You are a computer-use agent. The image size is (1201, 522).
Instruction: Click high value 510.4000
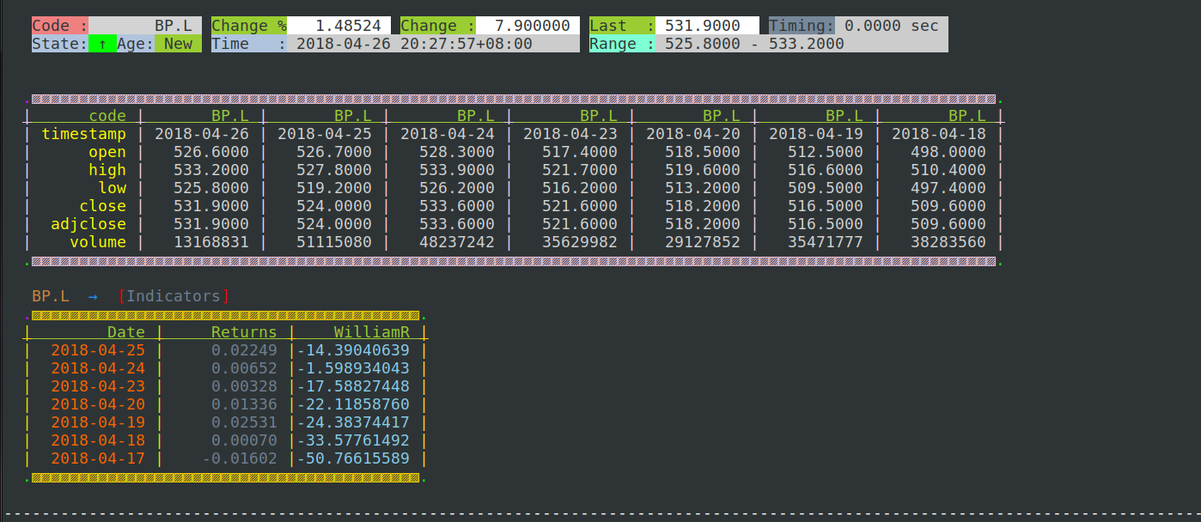(x=948, y=170)
